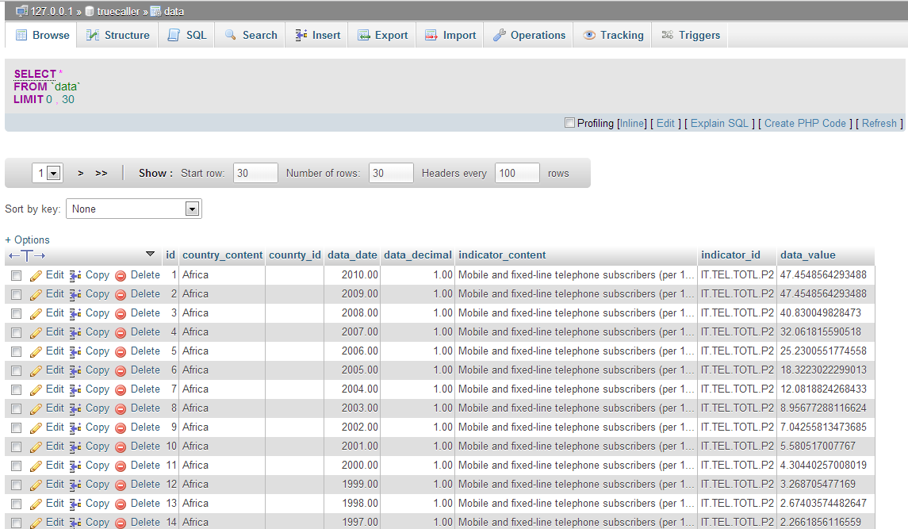Image resolution: width=908 pixels, height=529 pixels.
Task: Click the Copy icon in row 14
Action: 75,523
